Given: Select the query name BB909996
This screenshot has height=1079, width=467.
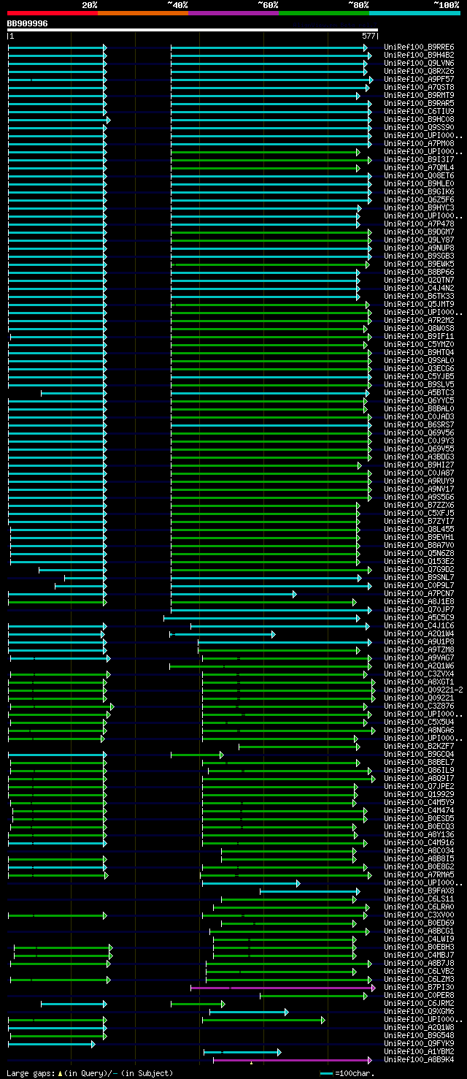Looking at the screenshot, I should (x=28, y=23).
